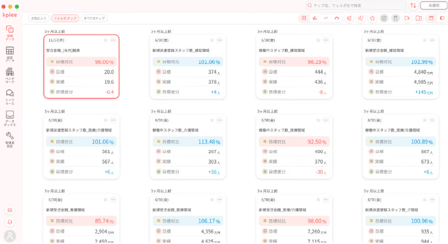Toggle favorite star on 85.74% card
Screen dimensions: 448x244
tap(105, 200)
